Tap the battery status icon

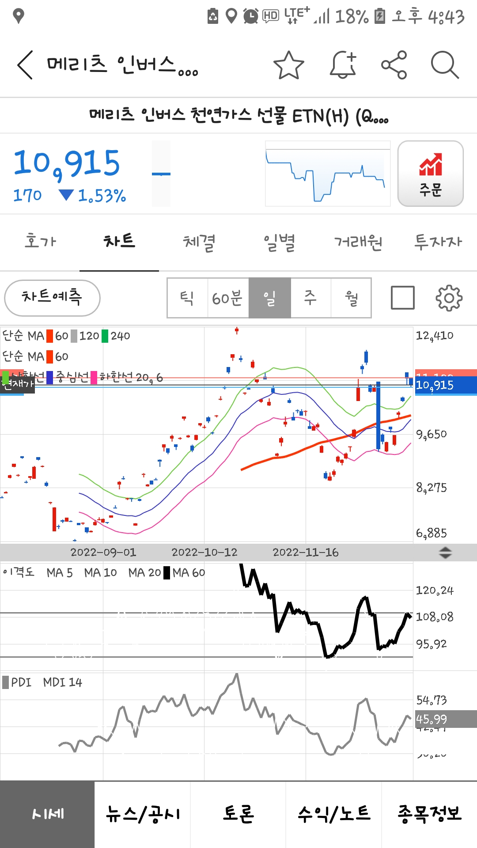coord(379,16)
